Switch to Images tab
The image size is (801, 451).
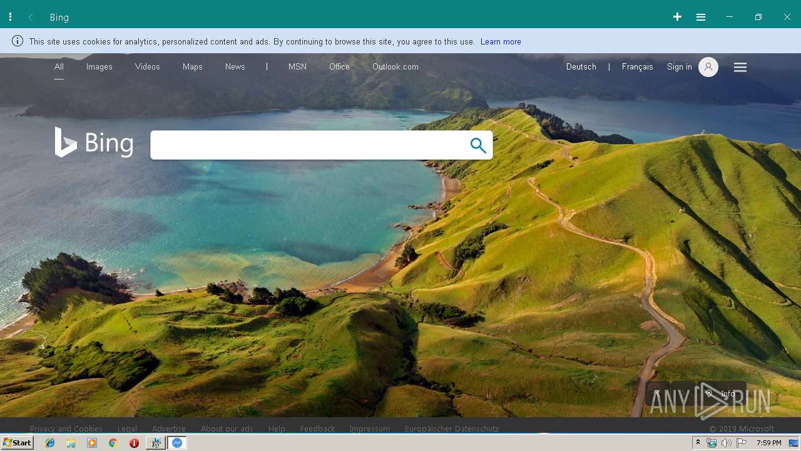(99, 67)
